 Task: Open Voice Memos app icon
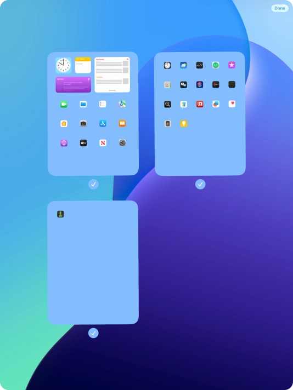[216, 84]
